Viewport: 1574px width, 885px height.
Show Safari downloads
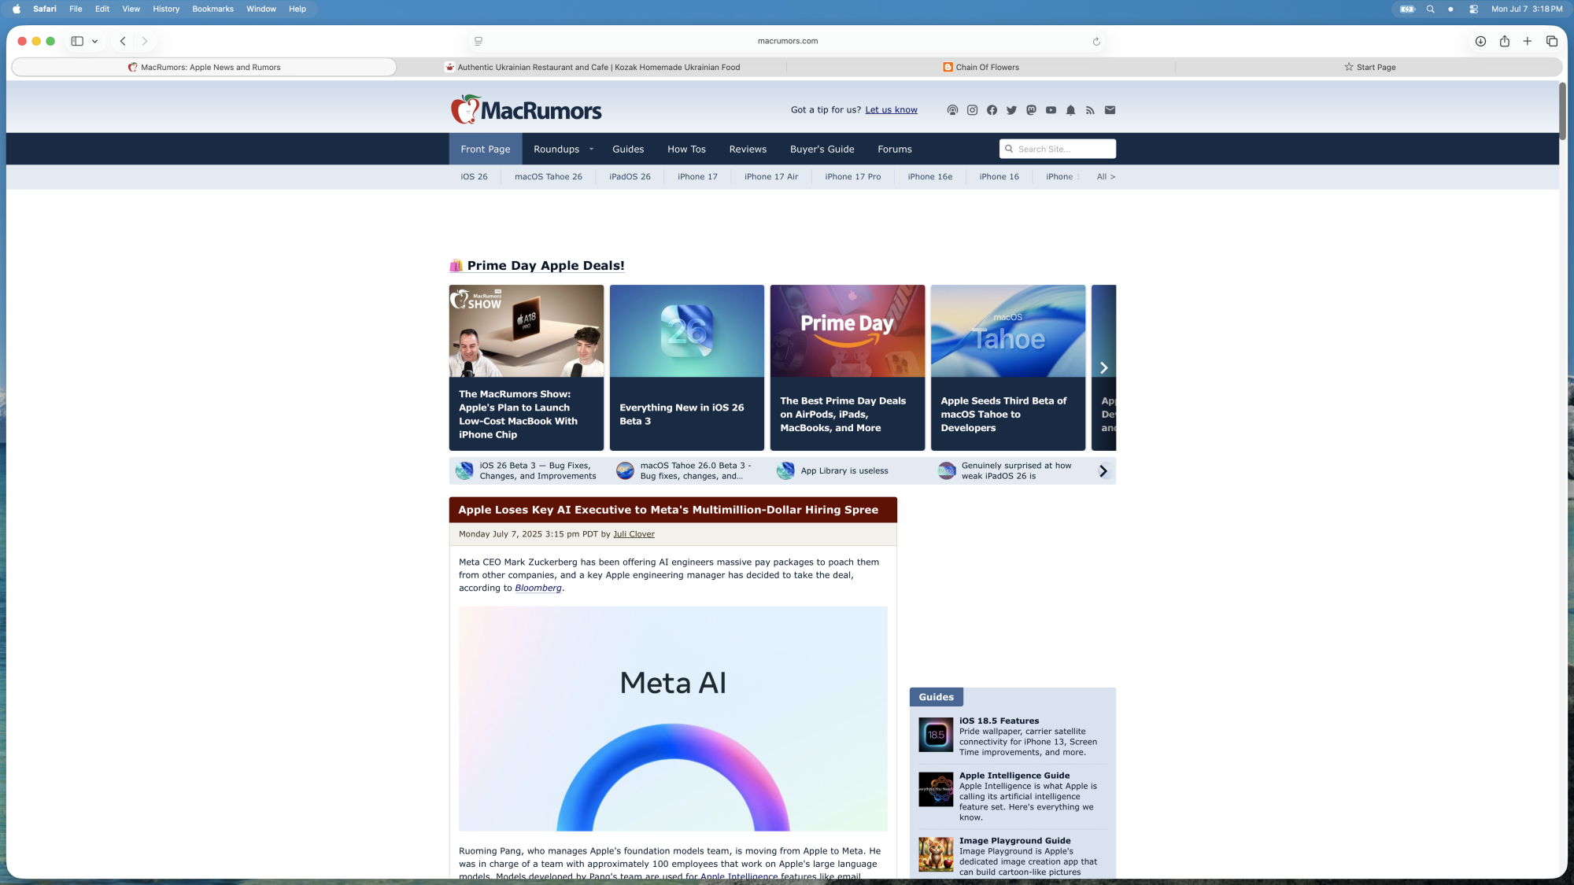pos(1480,41)
